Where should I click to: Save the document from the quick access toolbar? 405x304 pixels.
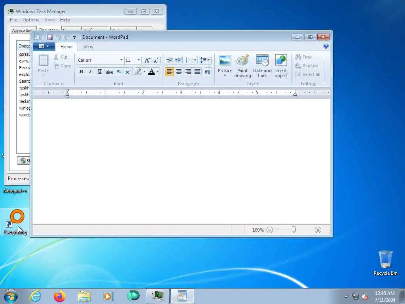click(50, 37)
